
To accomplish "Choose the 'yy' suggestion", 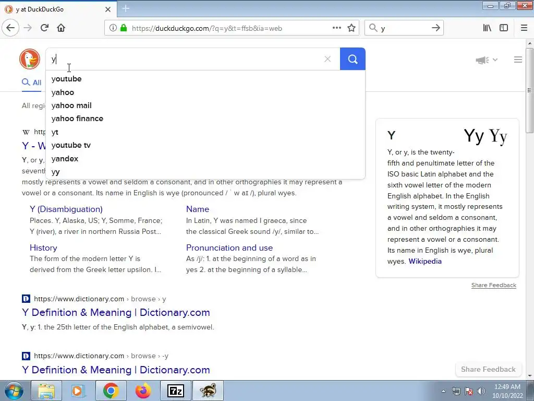I will (205, 172).
